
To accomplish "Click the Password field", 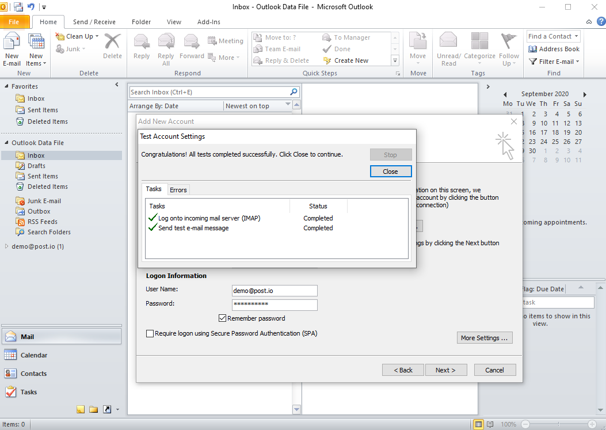I will (x=275, y=305).
